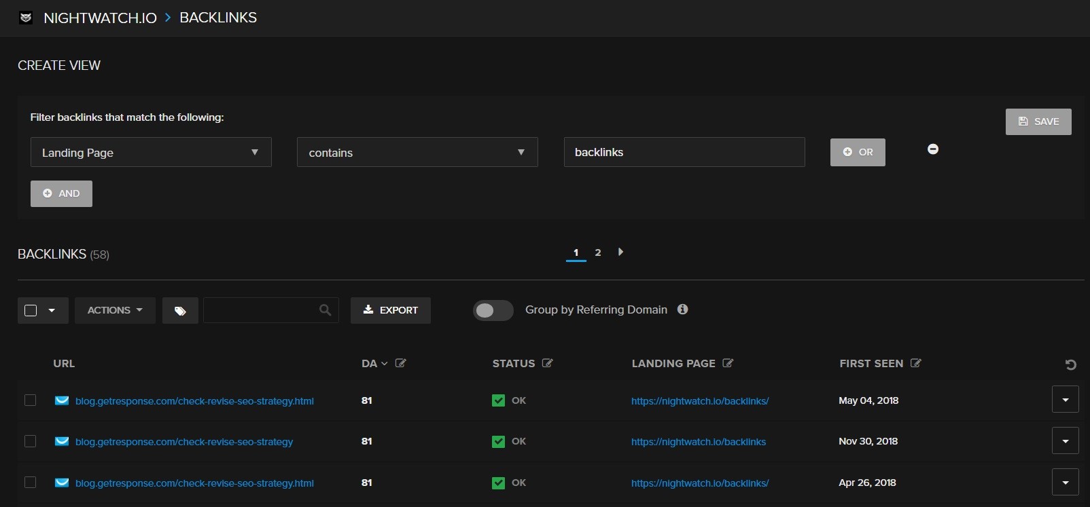
Task: Click the edit icon beside STATUS column
Action: (x=548, y=363)
